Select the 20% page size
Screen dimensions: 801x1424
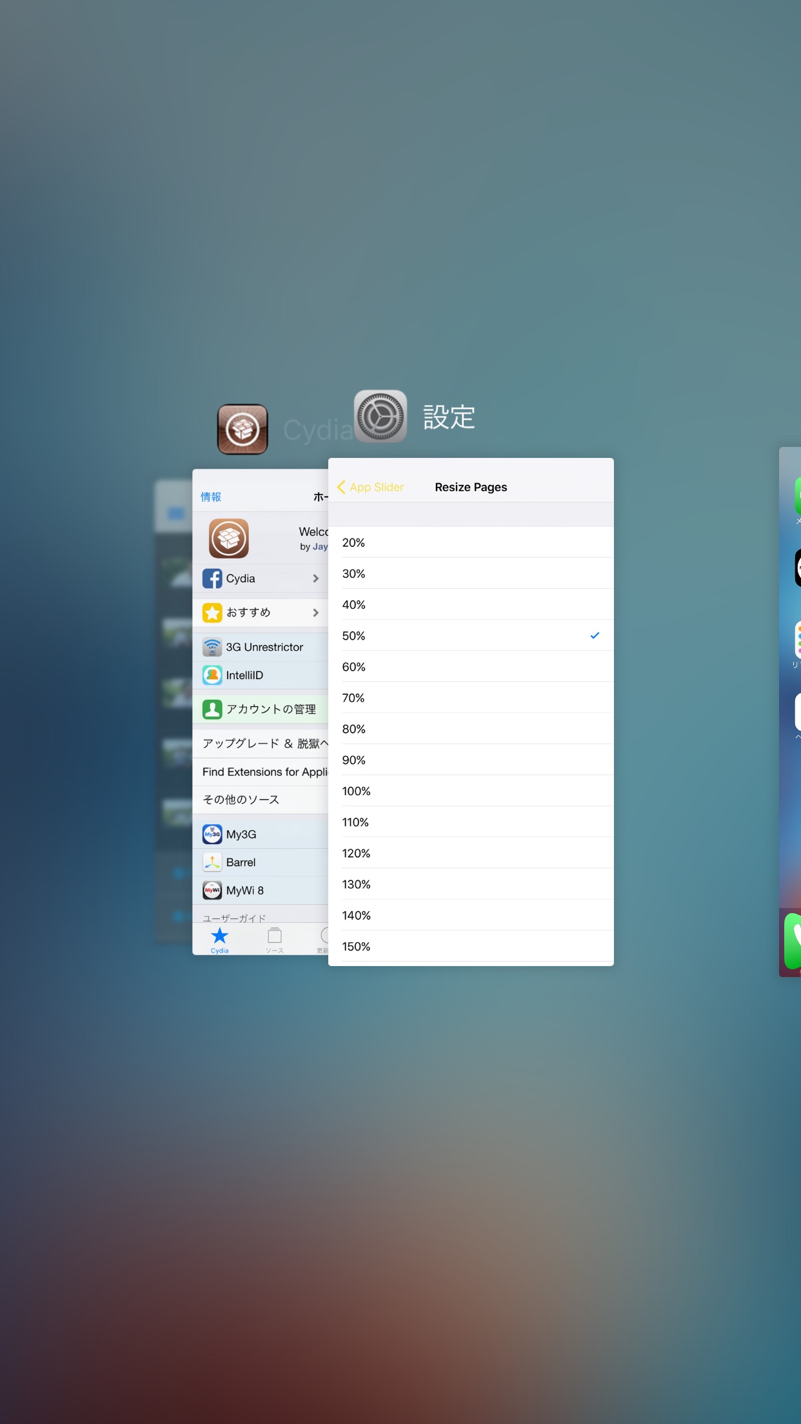click(471, 542)
